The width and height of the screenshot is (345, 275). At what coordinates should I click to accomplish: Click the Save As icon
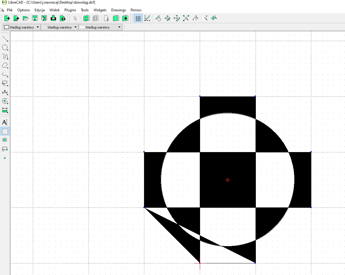[44, 18]
